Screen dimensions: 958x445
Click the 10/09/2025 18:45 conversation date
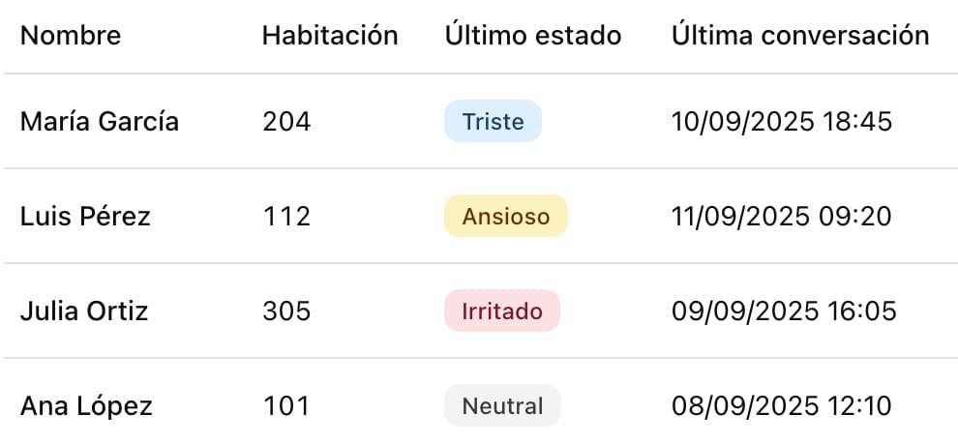pos(781,122)
